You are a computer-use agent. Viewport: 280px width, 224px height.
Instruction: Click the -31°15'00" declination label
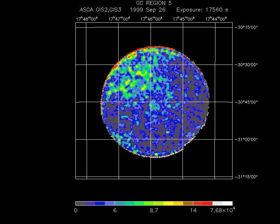[246, 177]
